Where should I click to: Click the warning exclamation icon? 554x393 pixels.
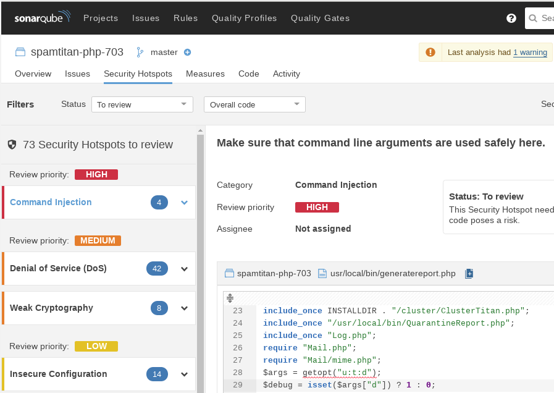[x=430, y=53]
